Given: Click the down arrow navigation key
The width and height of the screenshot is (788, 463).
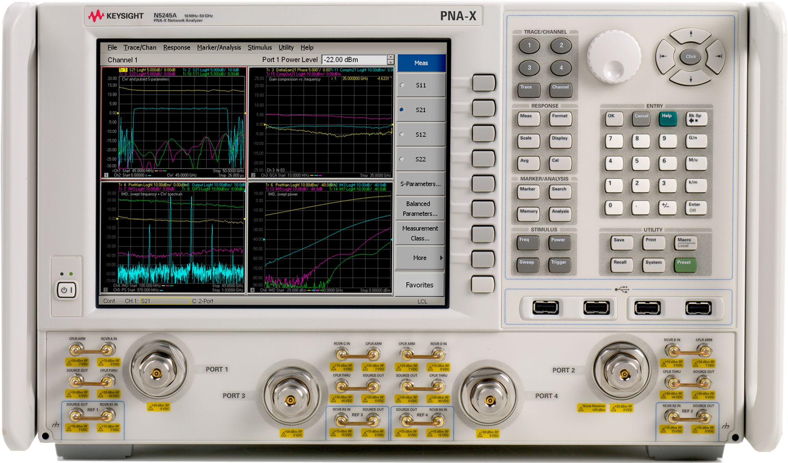Looking at the screenshot, I should pyautogui.click(x=690, y=78).
